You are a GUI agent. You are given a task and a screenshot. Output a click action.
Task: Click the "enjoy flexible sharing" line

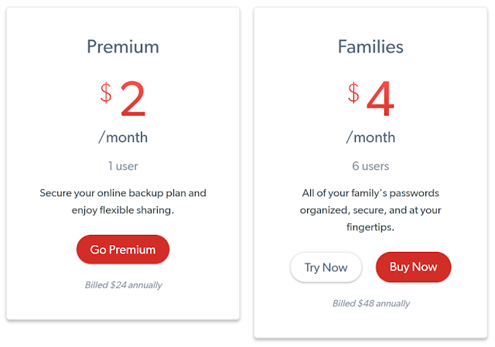[123, 209]
